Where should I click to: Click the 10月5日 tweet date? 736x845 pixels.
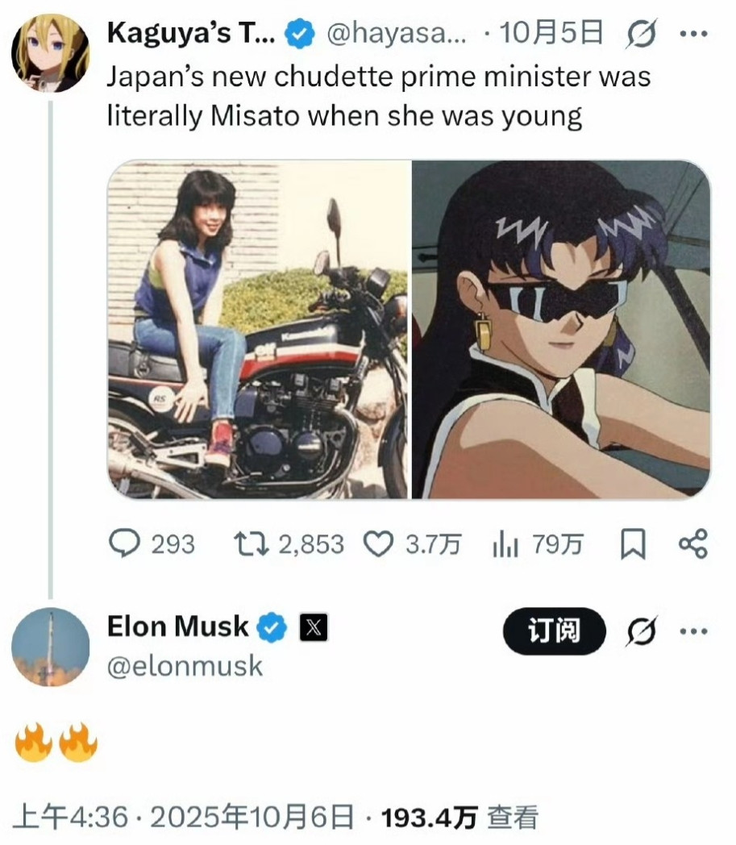[551, 34]
